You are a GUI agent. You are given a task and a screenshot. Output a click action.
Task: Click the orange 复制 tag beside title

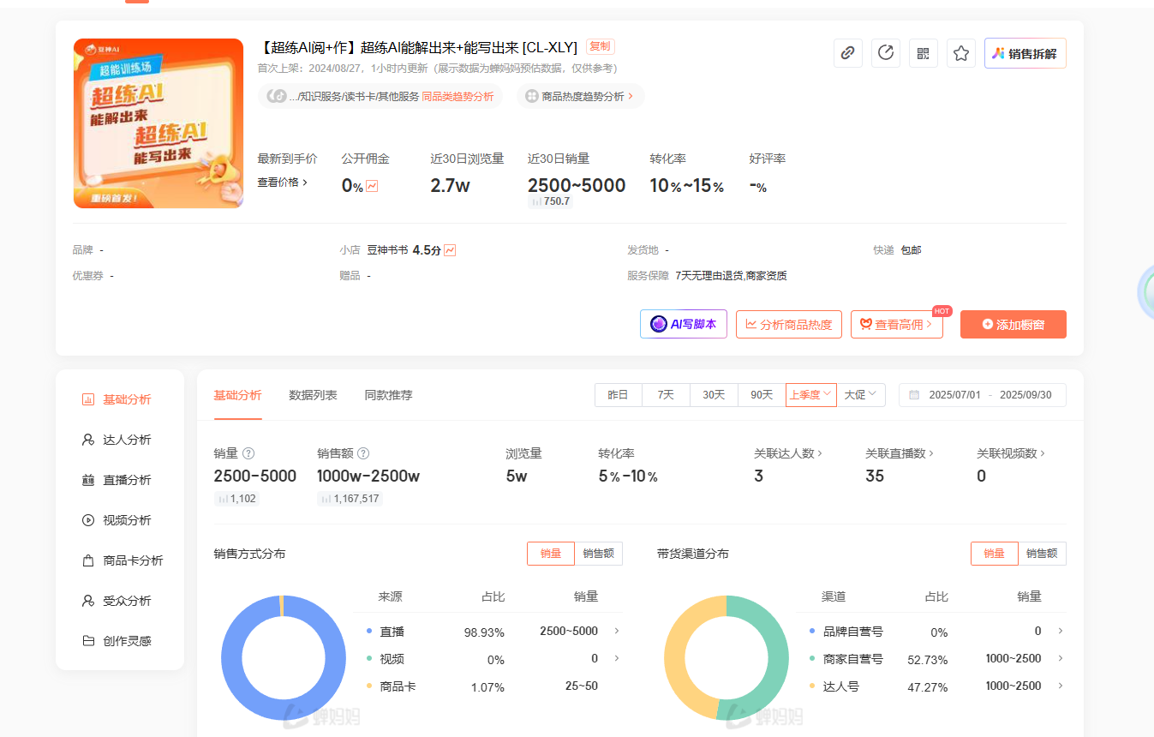click(601, 46)
